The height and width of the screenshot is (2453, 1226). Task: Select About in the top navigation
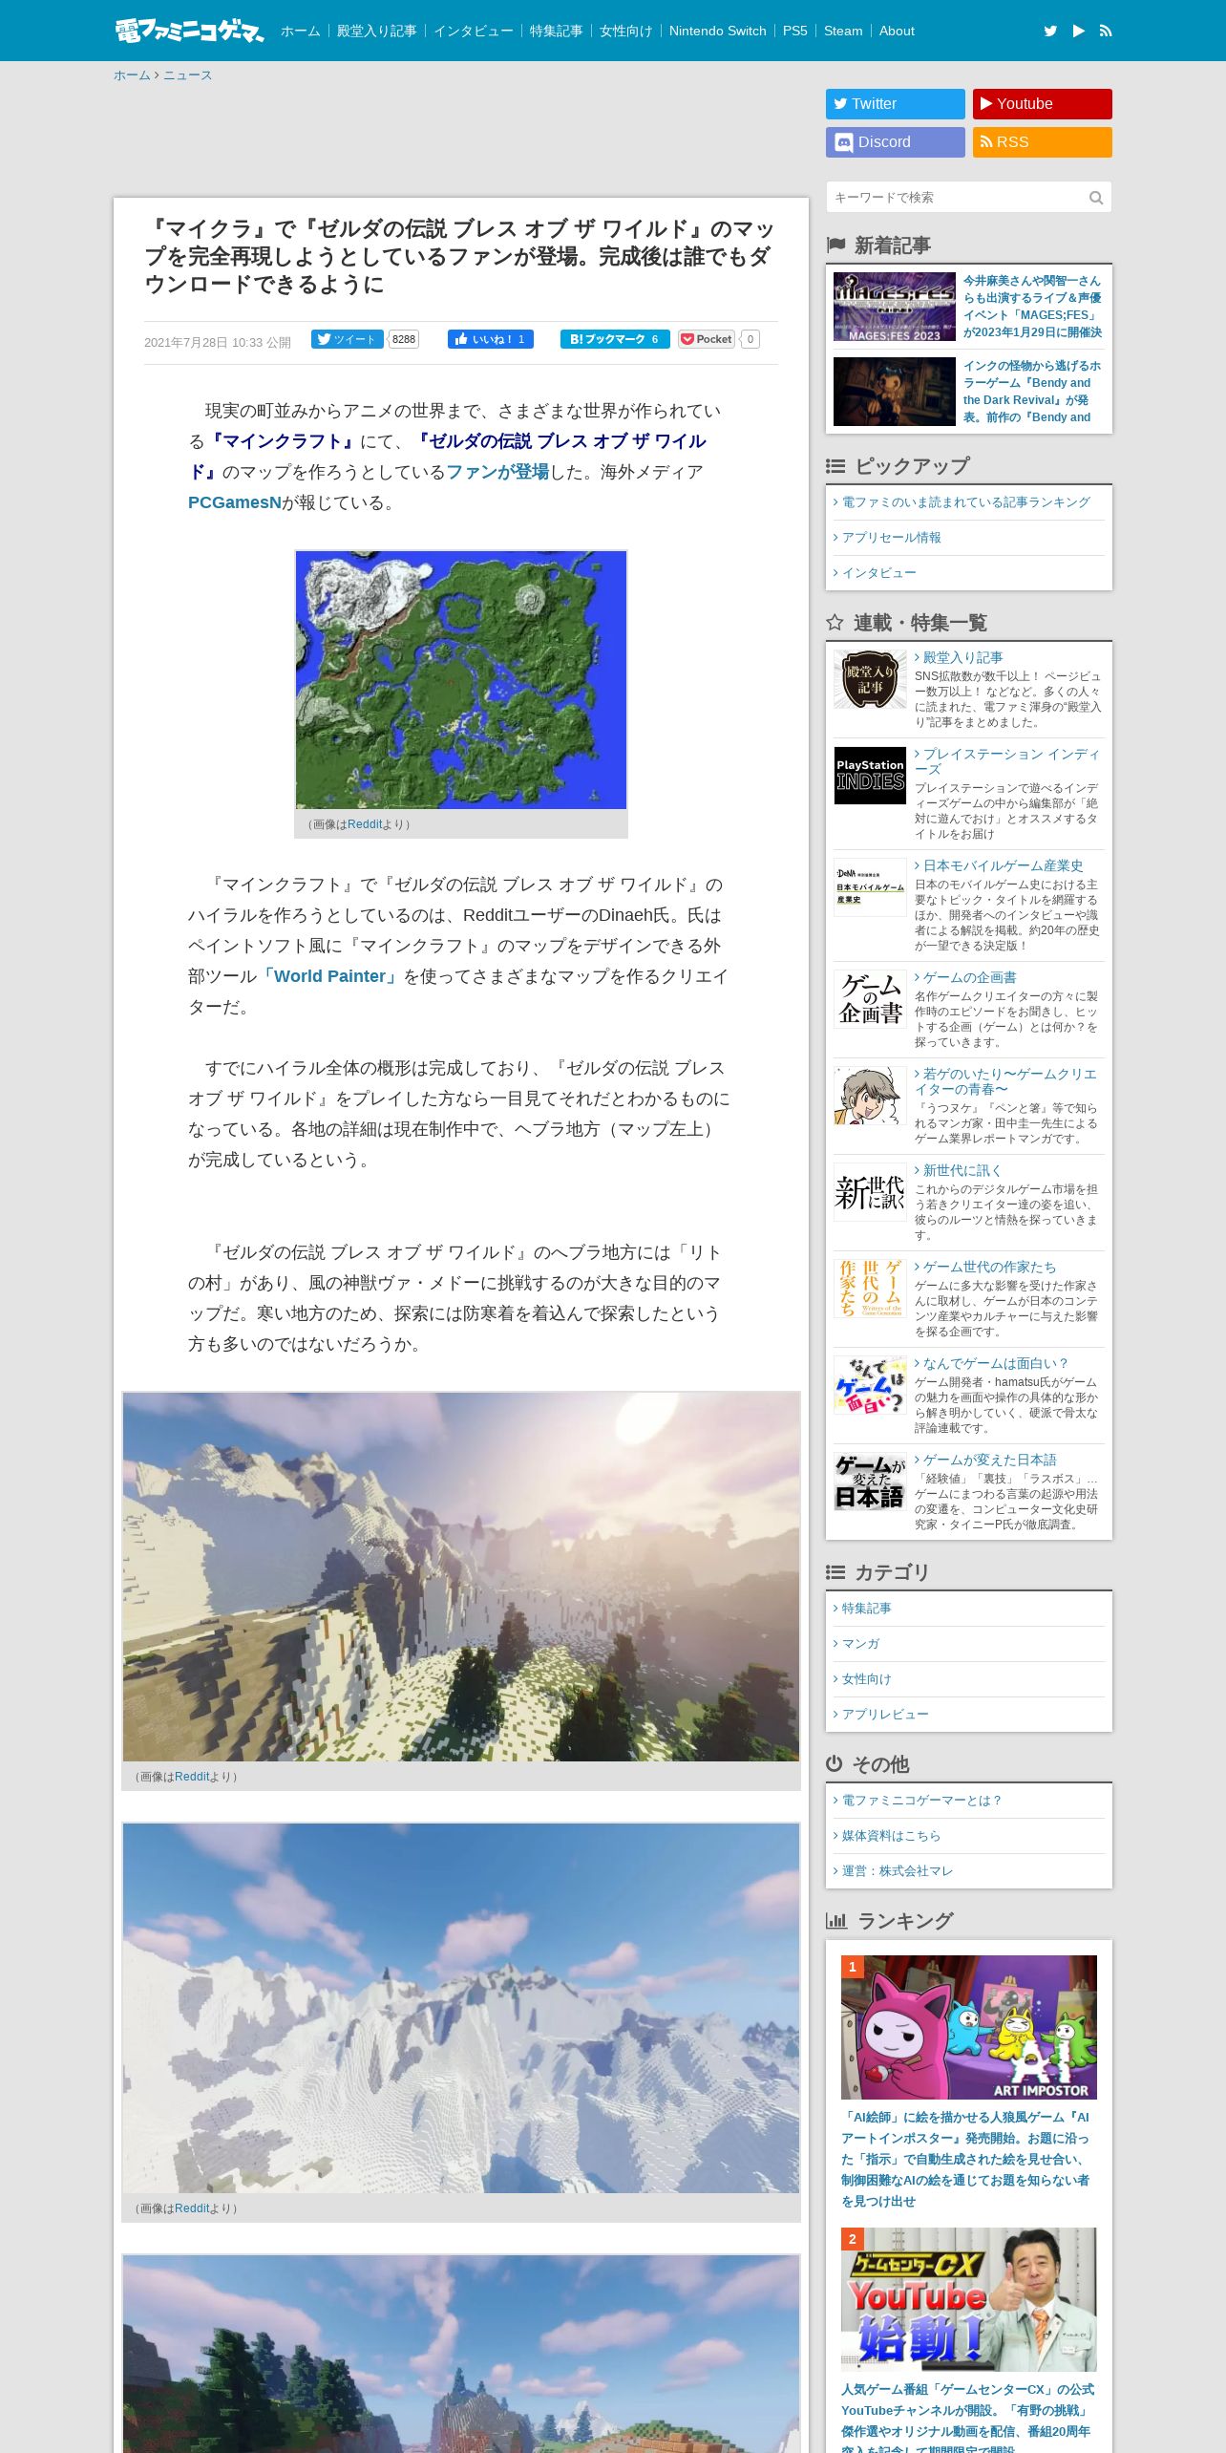[x=897, y=31]
